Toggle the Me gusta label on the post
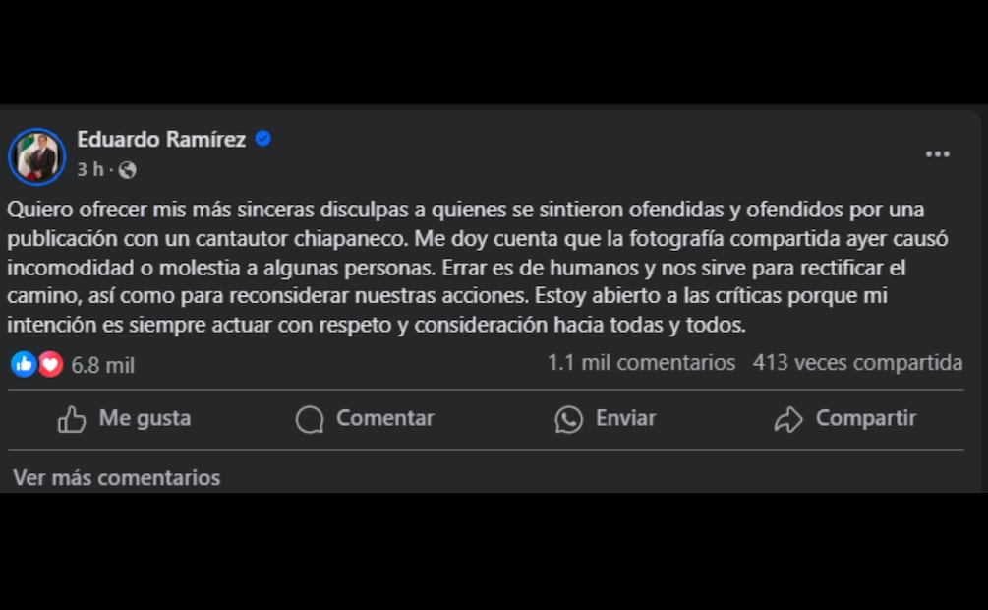This screenshot has width=988, height=610. click(145, 418)
